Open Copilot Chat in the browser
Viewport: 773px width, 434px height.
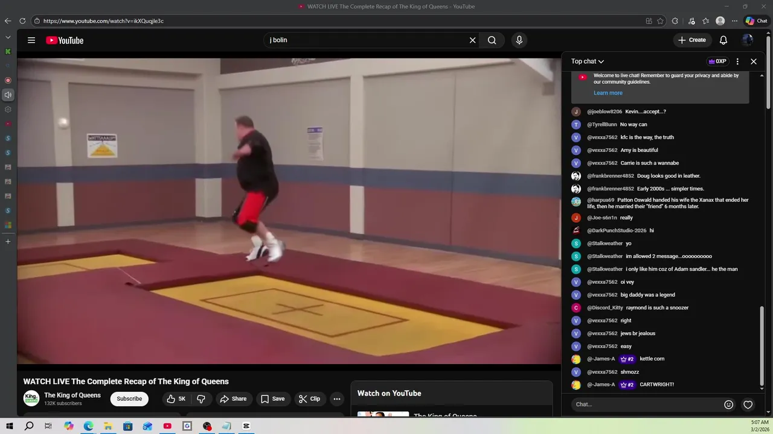pyautogui.click(x=756, y=20)
